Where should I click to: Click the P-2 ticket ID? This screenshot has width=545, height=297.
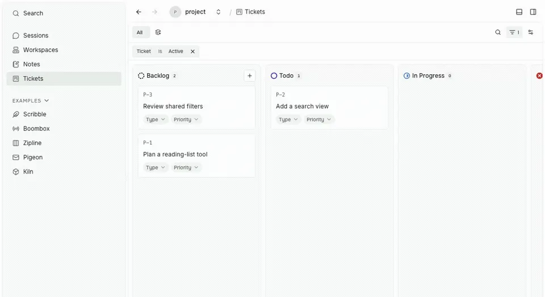(x=280, y=95)
